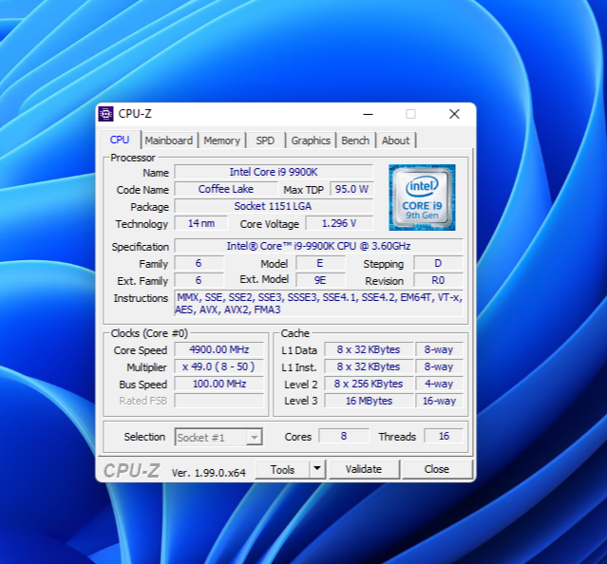Open the Tools dropdown arrow
The width and height of the screenshot is (607, 564).
pyautogui.click(x=317, y=469)
